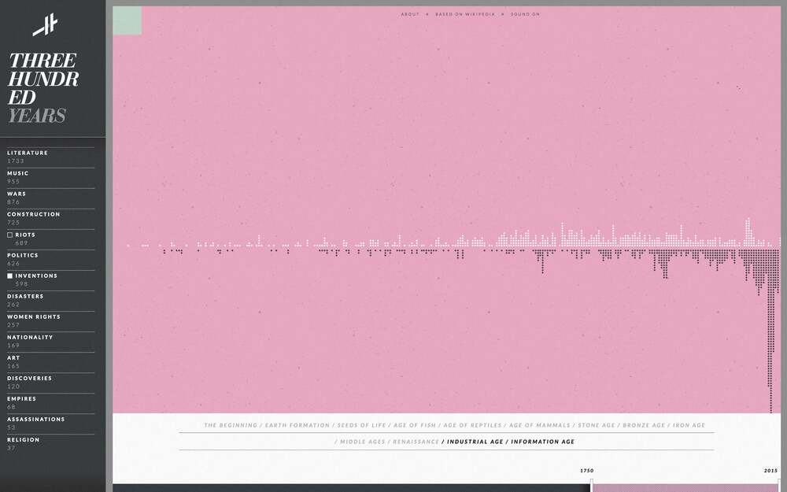
Task: Select The Beginning era
Action: (x=231, y=425)
